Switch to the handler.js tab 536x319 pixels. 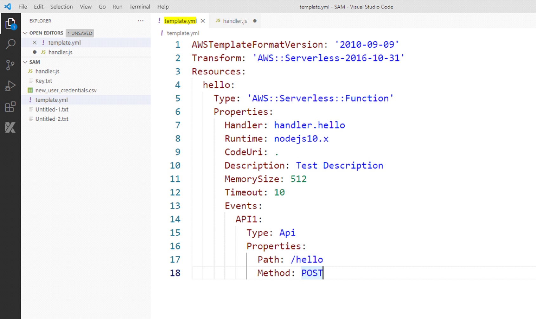[235, 21]
